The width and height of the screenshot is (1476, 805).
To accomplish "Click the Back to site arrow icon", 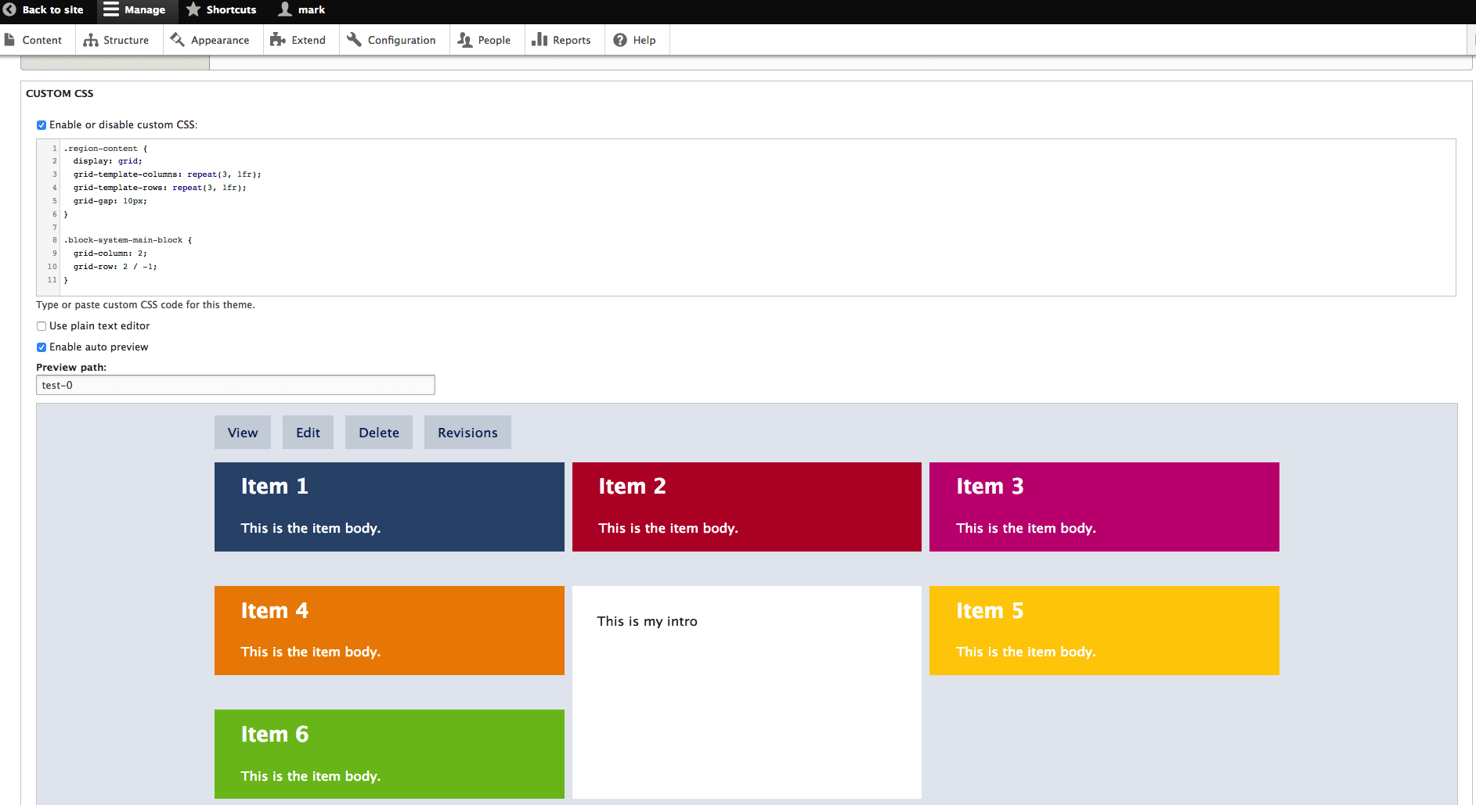I will pyautogui.click(x=9, y=10).
